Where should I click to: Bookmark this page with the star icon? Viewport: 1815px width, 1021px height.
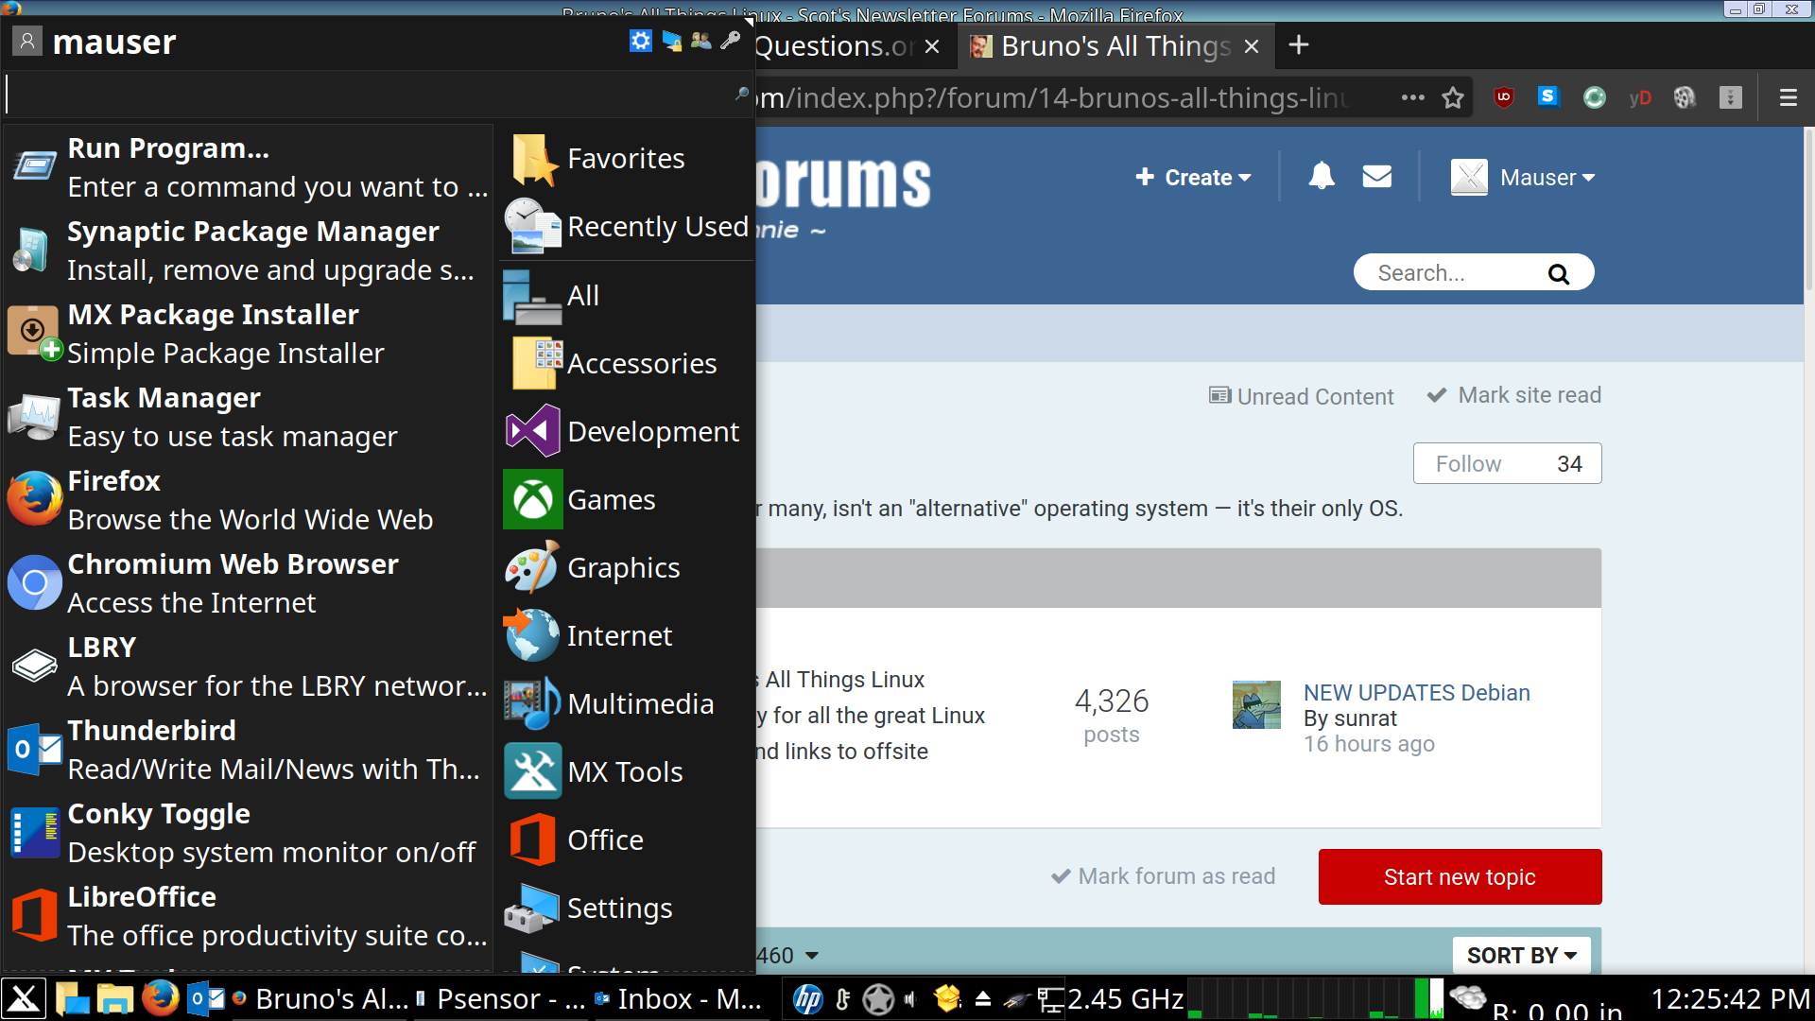click(x=1453, y=97)
